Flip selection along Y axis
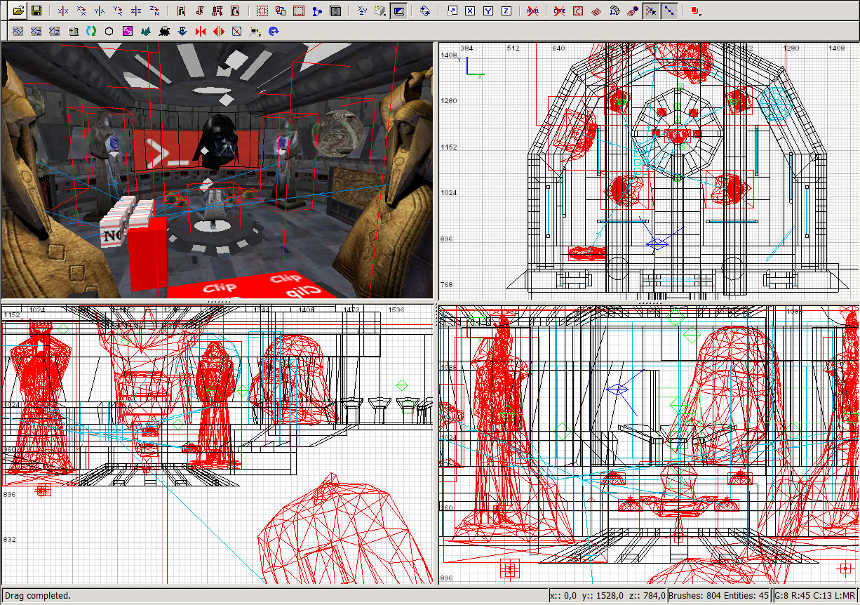 click(x=100, y=11)
